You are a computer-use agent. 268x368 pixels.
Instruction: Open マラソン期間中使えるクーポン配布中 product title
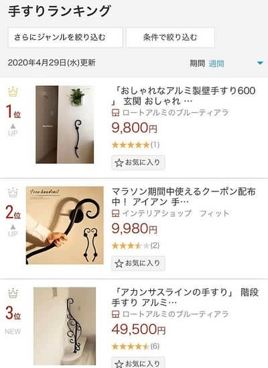pos(184,197)
